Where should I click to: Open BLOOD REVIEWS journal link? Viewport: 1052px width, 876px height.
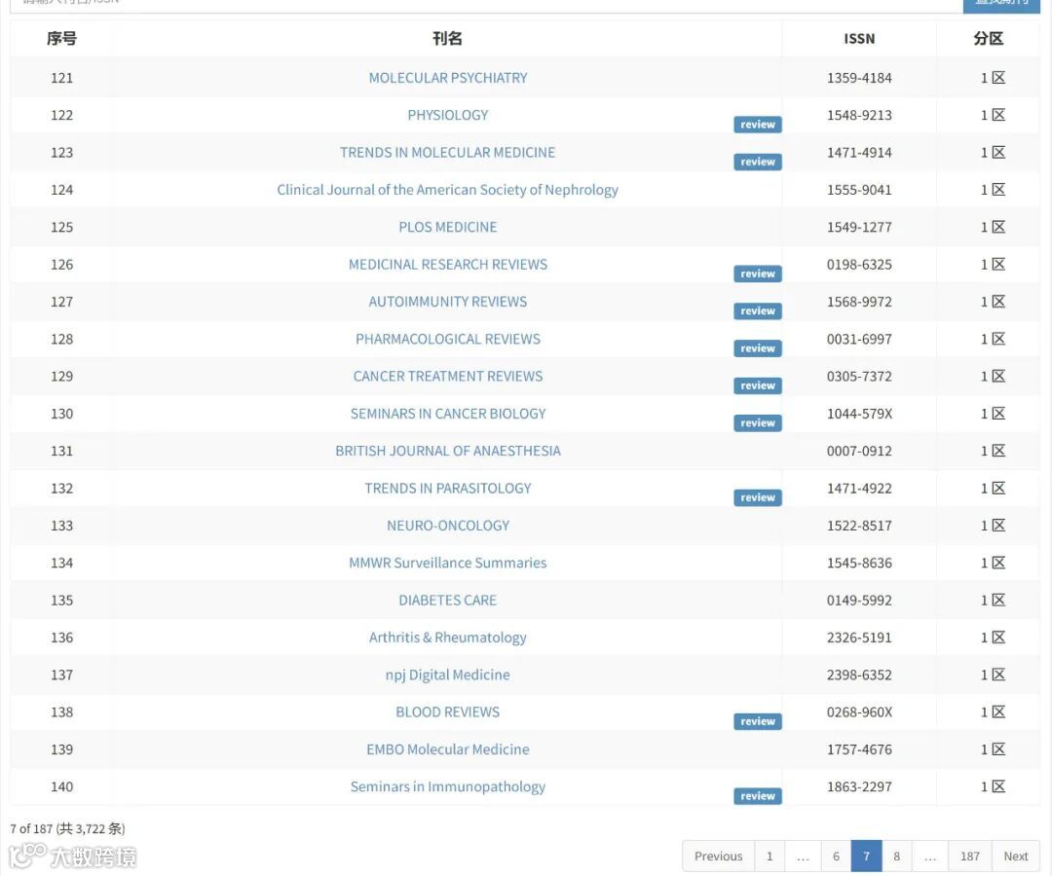447,712
